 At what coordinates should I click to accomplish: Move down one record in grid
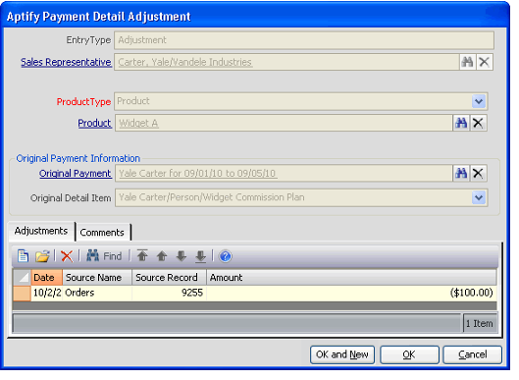[x=182, y=256]
